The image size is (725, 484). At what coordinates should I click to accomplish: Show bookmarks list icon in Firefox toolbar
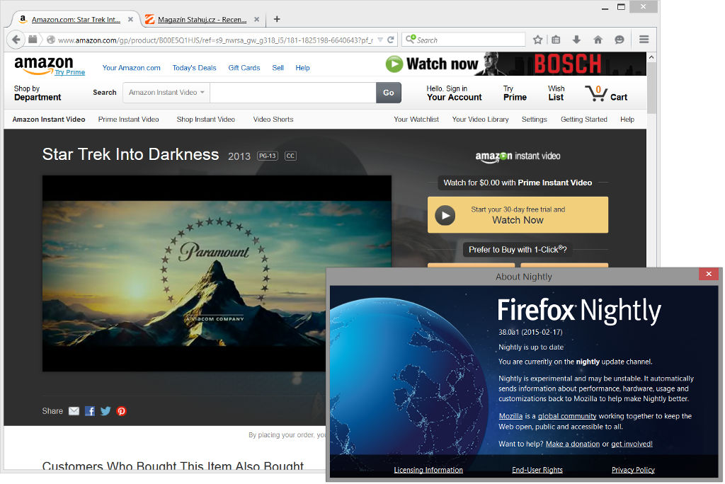pos(556,40)
